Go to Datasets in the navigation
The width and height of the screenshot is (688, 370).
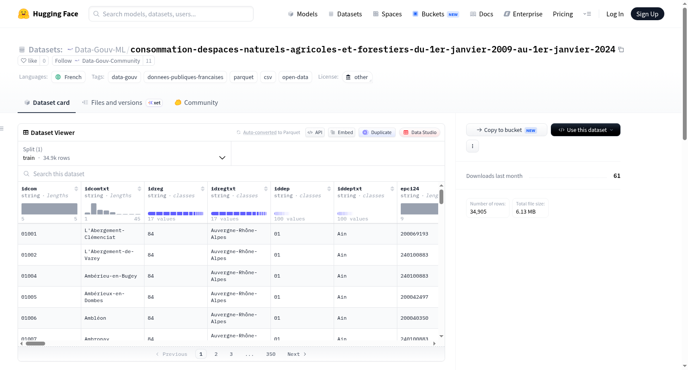345,14
